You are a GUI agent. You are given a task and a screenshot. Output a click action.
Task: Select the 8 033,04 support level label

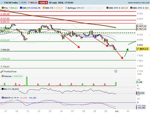pos(5,40)
